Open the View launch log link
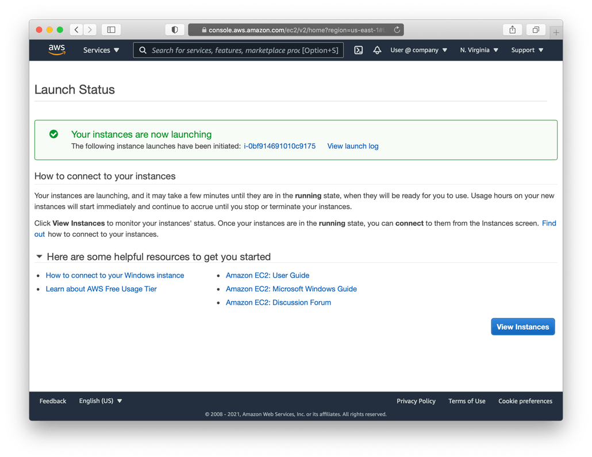 tap(353, 146)
